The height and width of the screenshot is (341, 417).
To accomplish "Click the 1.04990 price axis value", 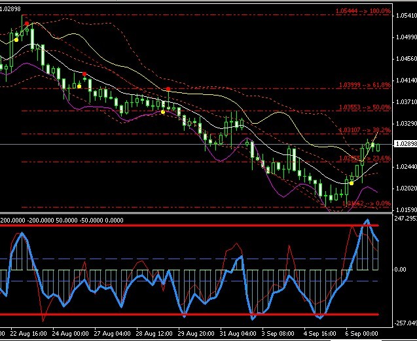I will click(406, 37).
